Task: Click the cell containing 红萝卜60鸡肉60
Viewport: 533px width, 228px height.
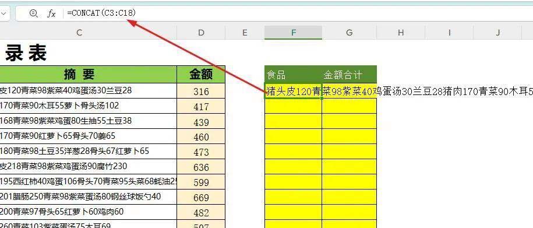Action: (88, 212)
